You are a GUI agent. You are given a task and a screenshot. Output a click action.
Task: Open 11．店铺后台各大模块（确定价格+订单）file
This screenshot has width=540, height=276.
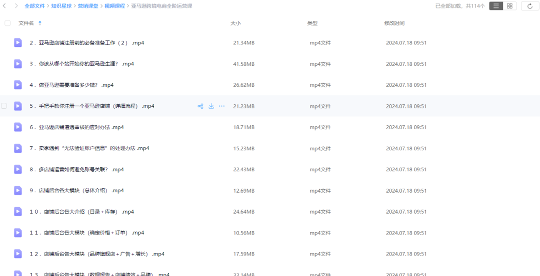[x=87, y=233]
